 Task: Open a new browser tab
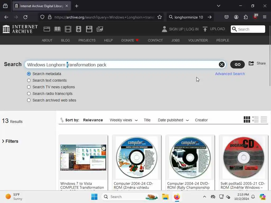point(76,6)
